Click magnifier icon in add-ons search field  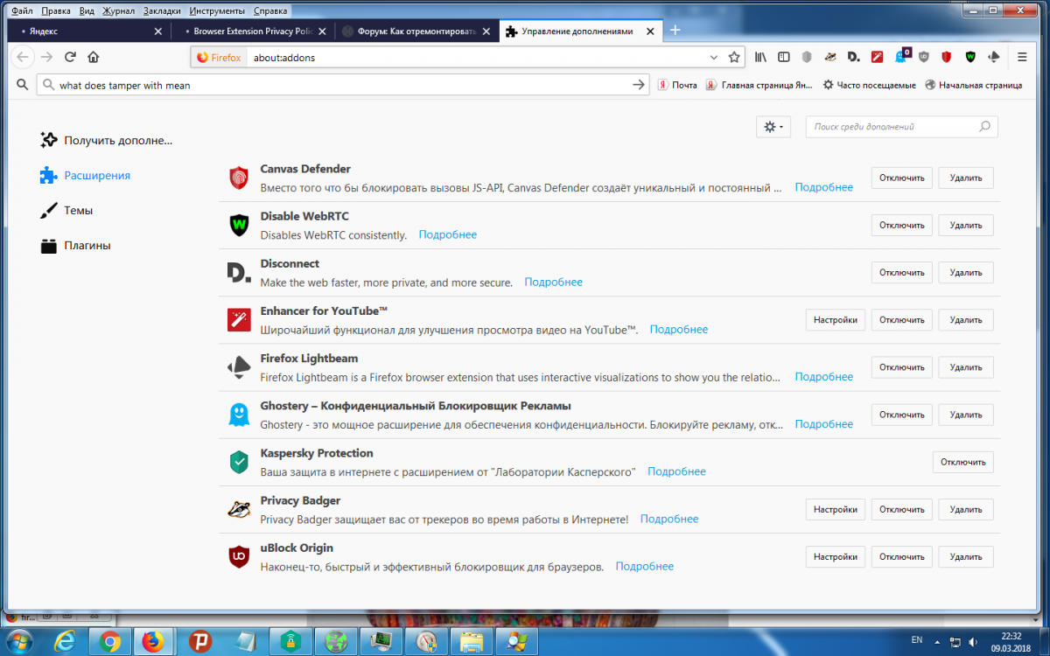coord(984,127)
